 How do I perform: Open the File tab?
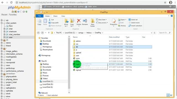(40, 16)
